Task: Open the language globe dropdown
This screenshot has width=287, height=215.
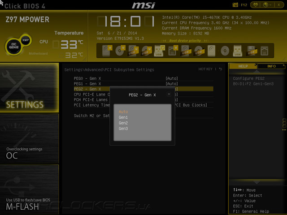Action: coord(267,5)
